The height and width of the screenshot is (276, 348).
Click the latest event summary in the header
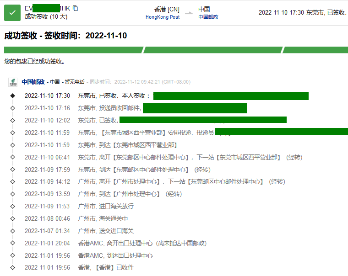[x=302, y=12]
